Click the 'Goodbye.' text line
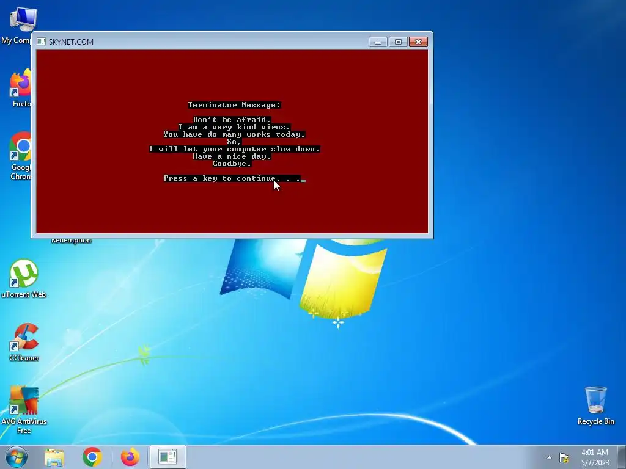This screenshot has width=626, height=469. 232,164
